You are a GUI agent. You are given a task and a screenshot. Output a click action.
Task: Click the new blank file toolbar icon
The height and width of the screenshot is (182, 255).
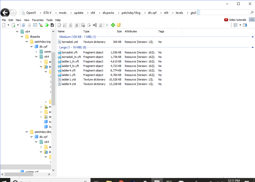(x=4, y=25)
